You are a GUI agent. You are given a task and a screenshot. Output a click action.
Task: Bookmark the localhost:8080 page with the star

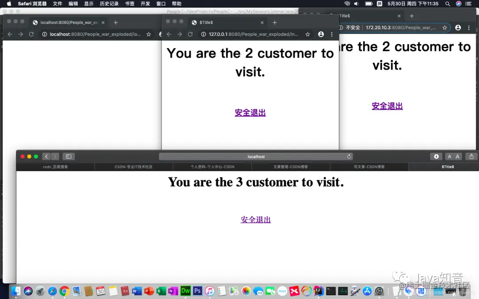[x=149, y=34]
